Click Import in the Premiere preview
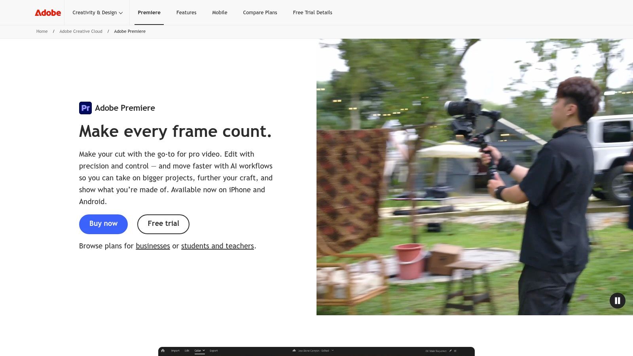 pyautogui.click(x=175, y=350)
